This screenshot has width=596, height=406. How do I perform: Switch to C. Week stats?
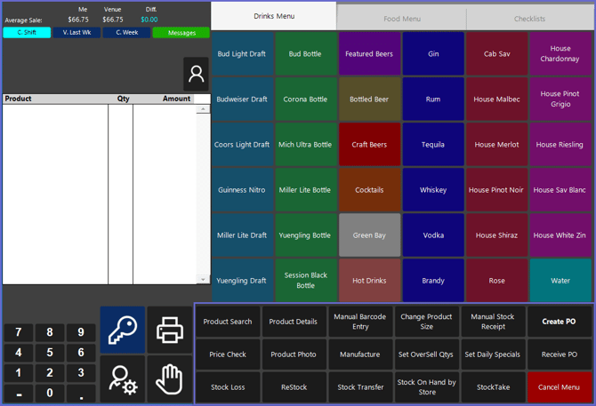pyautogui.click(x=126, y=33)
